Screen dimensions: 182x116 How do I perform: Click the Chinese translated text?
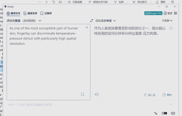tap(130, 31)
